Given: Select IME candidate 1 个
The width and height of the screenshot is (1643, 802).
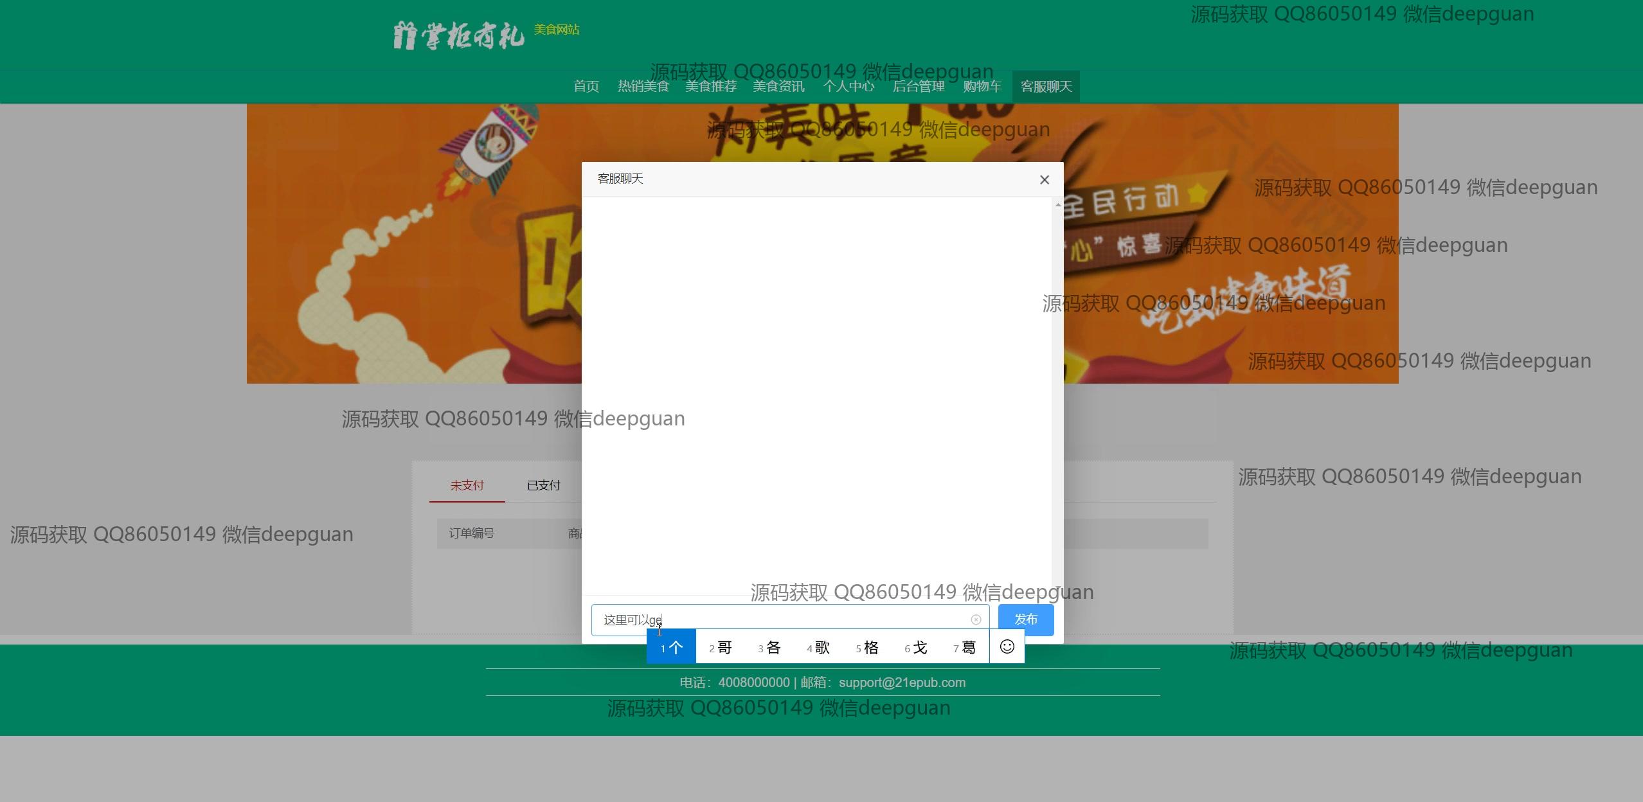Looking at the screenshot, I should coord(671,647).
